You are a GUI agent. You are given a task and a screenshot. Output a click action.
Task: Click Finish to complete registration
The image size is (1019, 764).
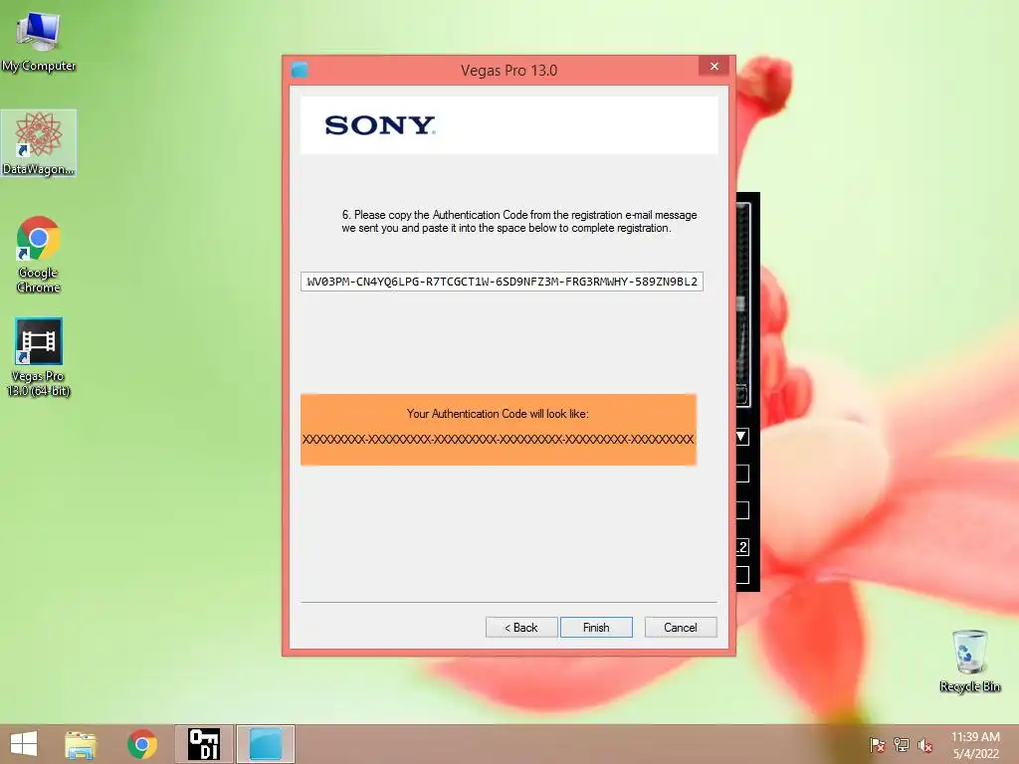[x=596, y=628]
